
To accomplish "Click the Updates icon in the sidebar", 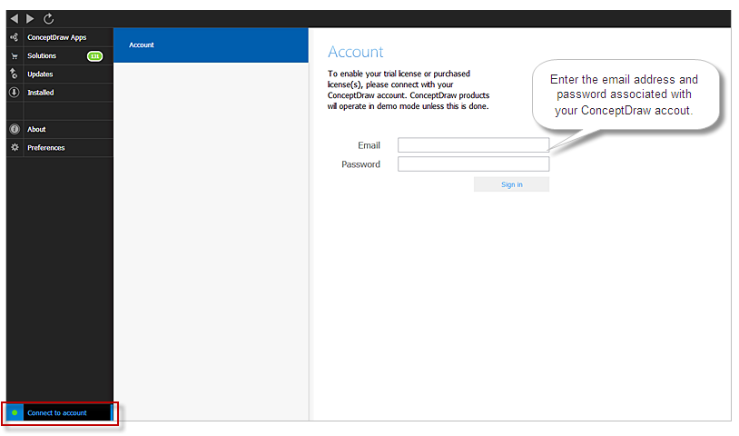I will click(15, 74).
